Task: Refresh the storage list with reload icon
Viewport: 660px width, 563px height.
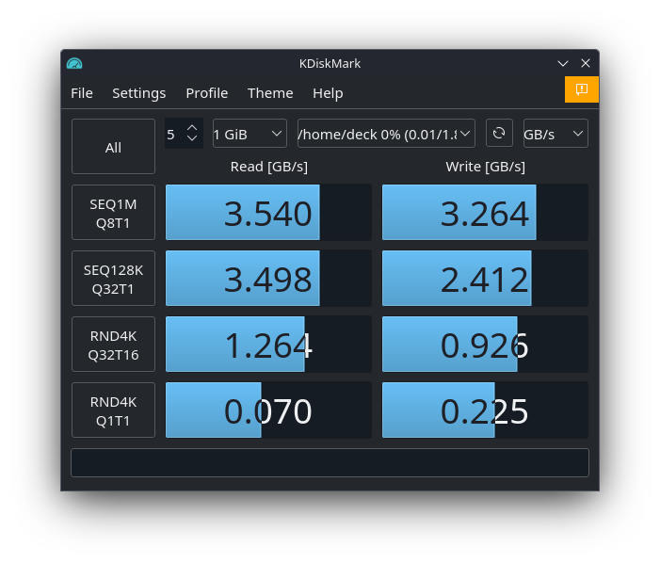Action: [499, 134]
